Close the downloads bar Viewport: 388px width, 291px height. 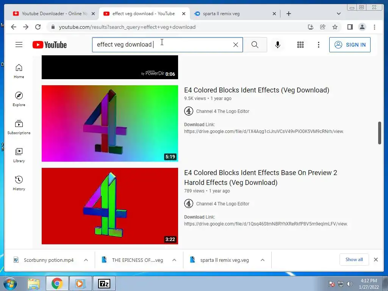(x=375, y=260)
